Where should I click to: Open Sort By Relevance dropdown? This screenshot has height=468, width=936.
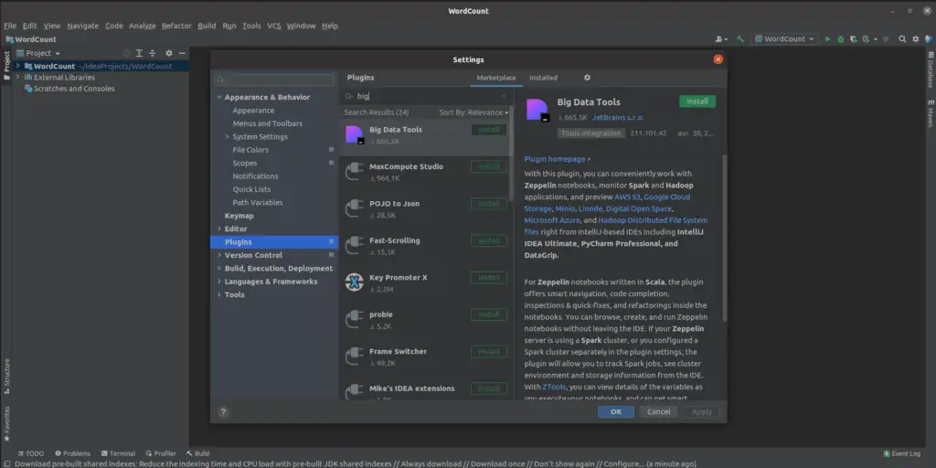coord(474,112)
